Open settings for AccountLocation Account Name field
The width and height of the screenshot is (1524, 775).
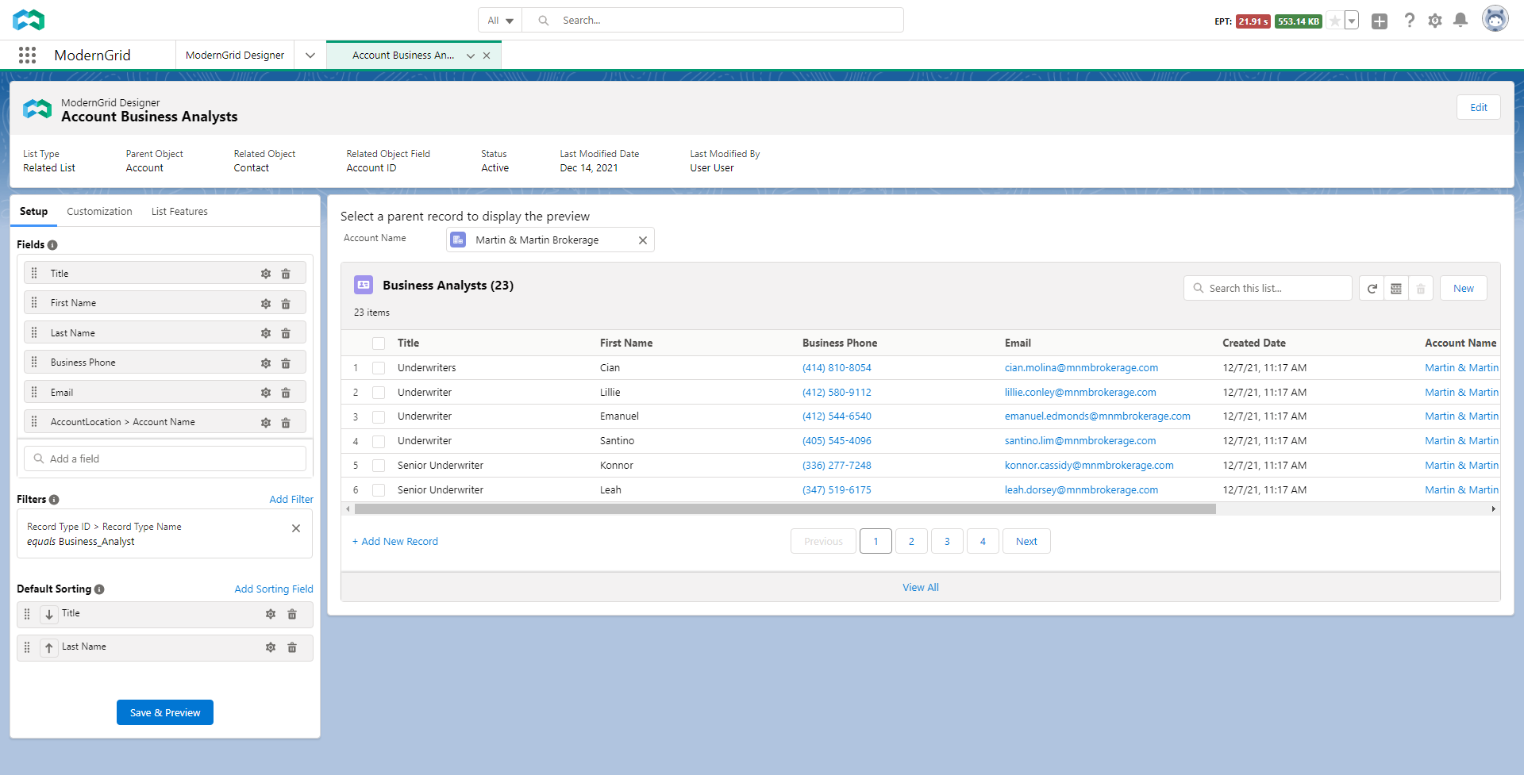coord(266,423)
